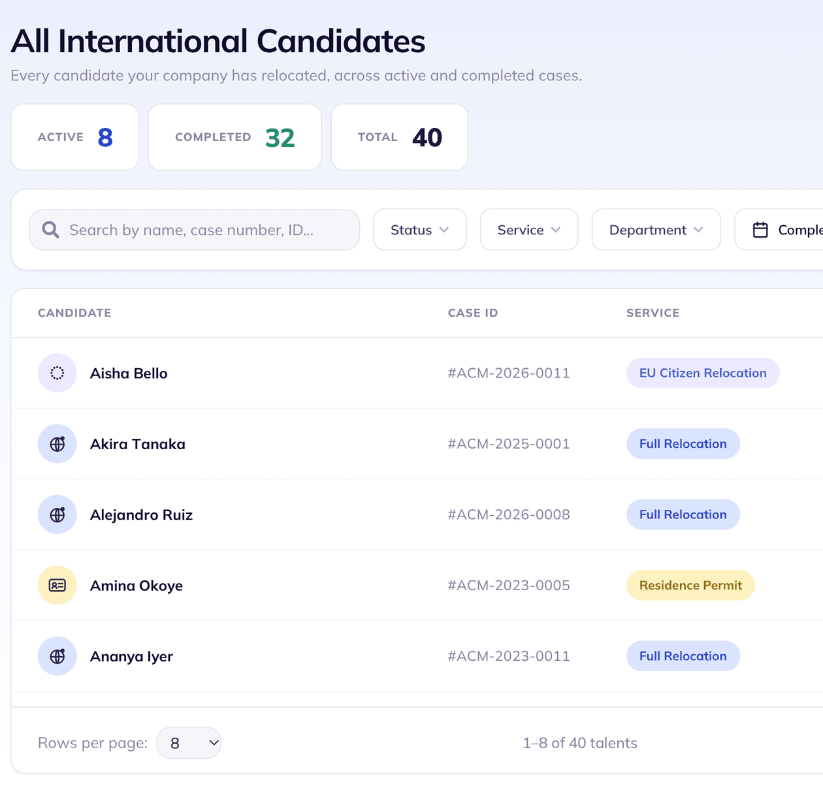Click case ID #ACM-2025-0001
This screenshot has height=790, width=823.
(509, 444)
